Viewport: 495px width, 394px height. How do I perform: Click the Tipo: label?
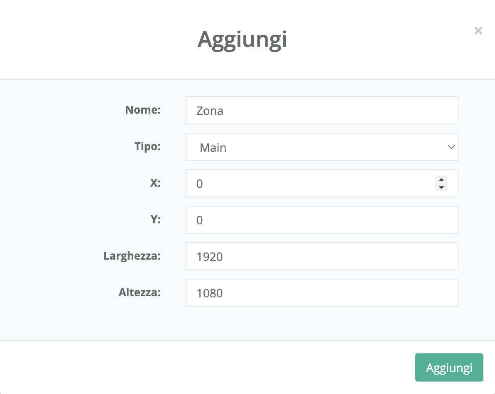(x=147, y=146)
